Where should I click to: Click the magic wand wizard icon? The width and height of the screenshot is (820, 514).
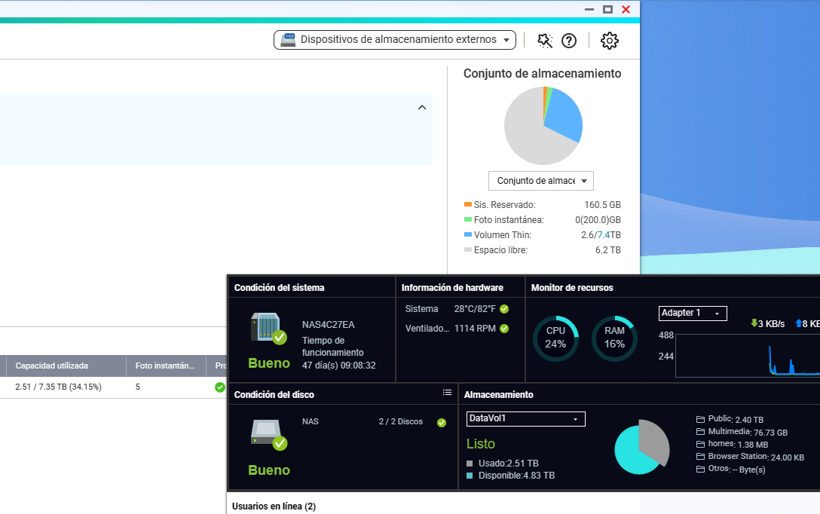[545, 41]
